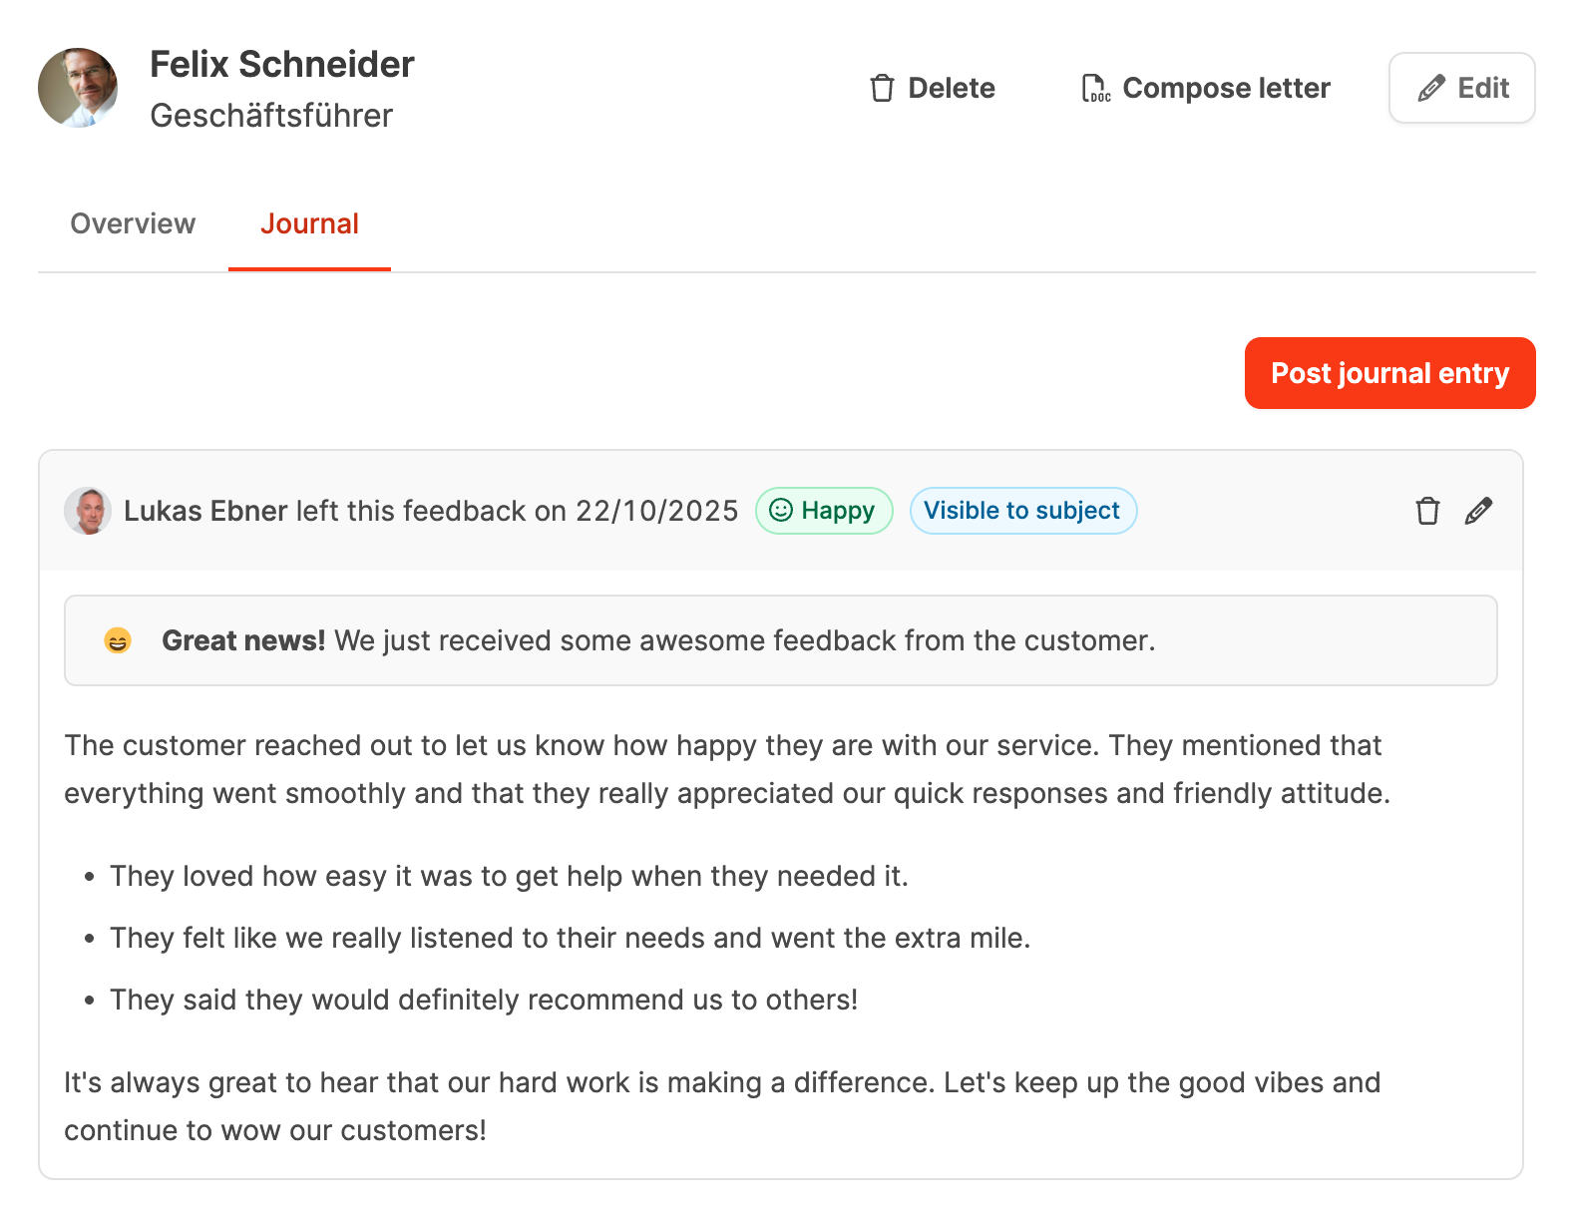Click the Edit button
This screenshot has width=1576, height=1211.
click(1461, 88)
